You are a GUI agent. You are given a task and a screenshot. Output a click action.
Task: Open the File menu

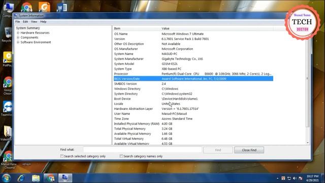point(18,21)
